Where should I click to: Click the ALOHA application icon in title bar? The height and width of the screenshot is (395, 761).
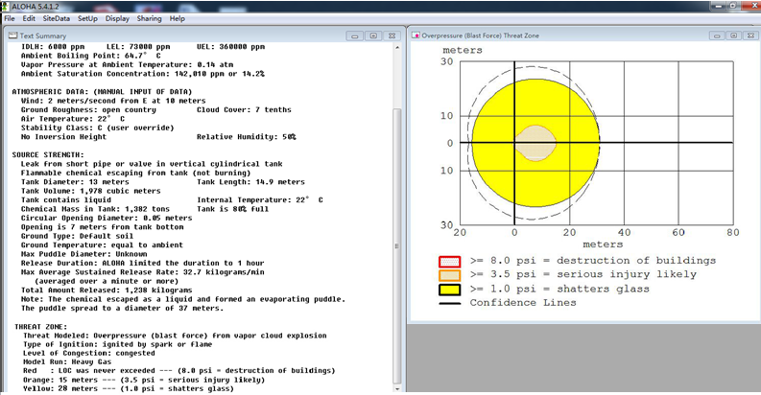pos(5,7)
